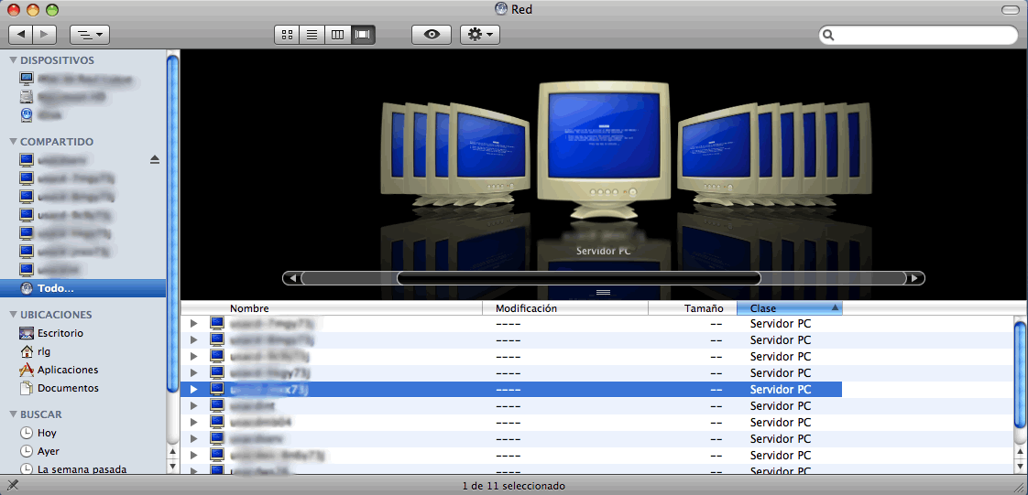Click the Red globe icon in title bar
The width and height of the screenshot is (1028, 495).
pos(501,8)
